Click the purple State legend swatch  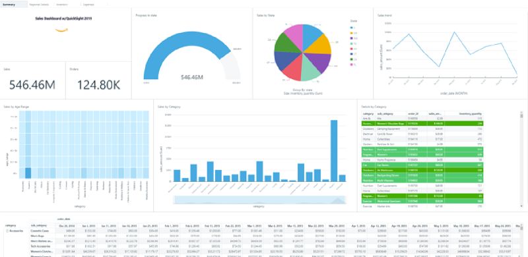pyautogui.click(x=352, y=38)
